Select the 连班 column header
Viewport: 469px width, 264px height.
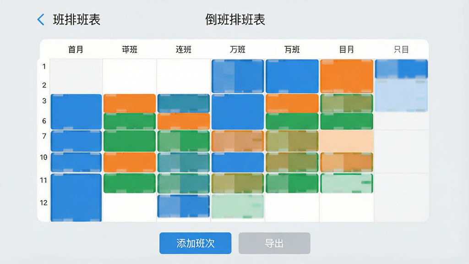click(x=183, y=49)
